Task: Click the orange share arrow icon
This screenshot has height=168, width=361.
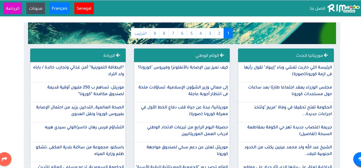Action: (5, 159)
